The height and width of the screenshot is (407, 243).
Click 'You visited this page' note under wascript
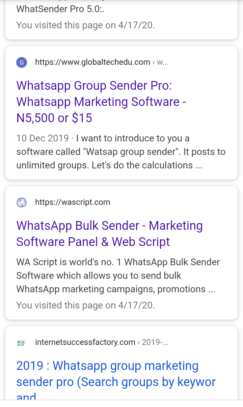(85, 305)
